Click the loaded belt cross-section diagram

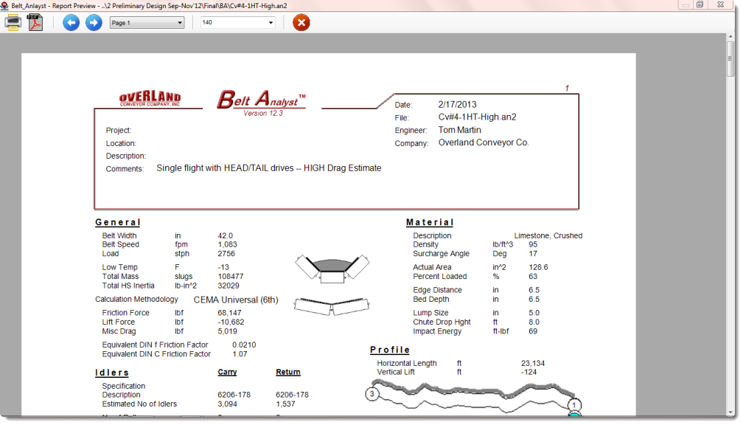[x=332, y=269]
